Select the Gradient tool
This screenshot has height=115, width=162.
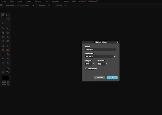coord(3,37)
